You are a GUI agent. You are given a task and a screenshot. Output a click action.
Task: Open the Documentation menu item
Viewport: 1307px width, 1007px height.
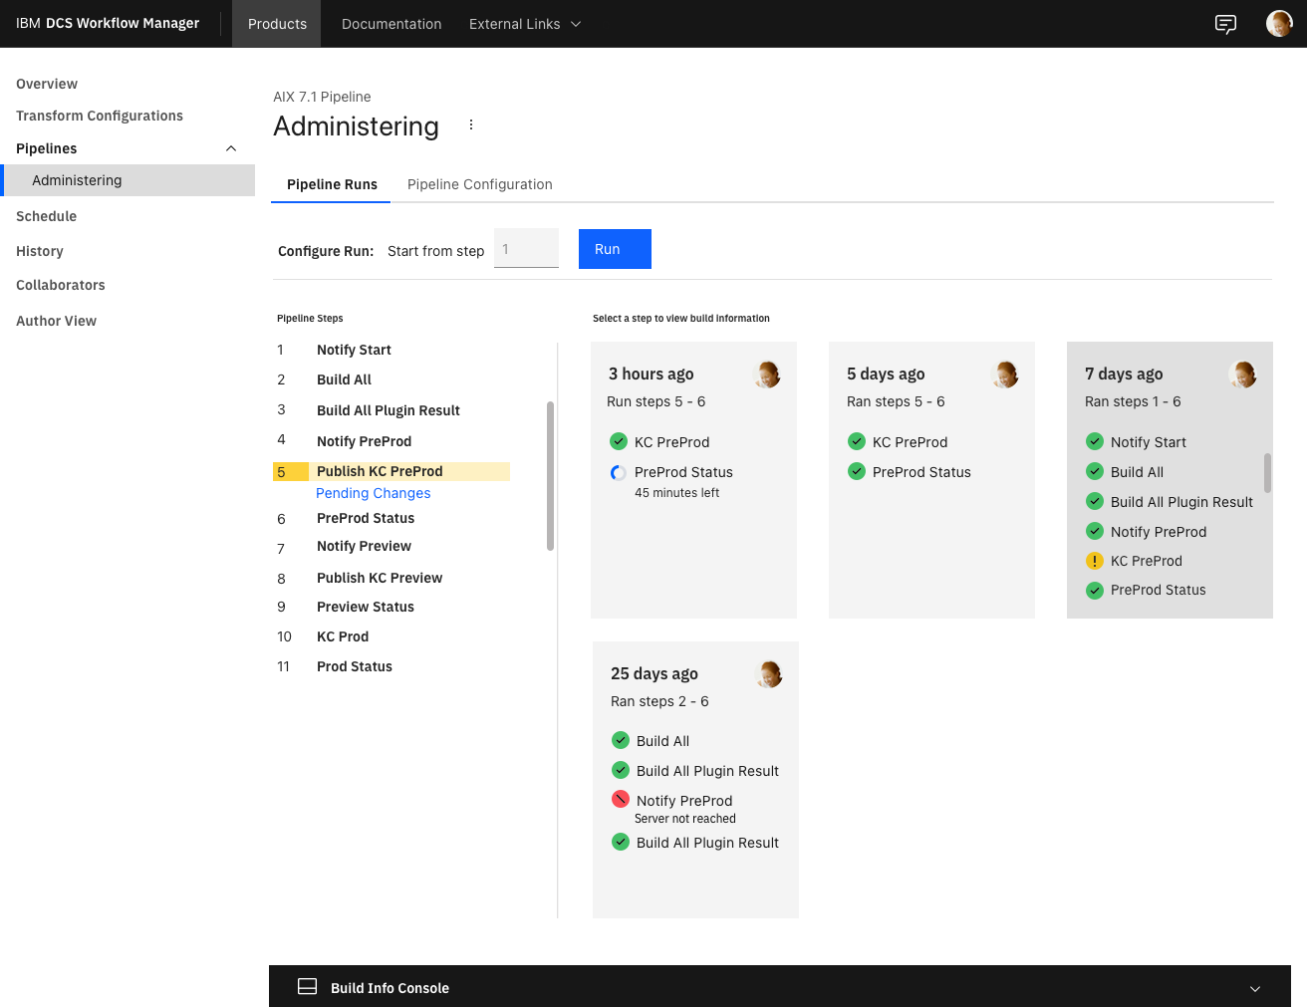392,24
